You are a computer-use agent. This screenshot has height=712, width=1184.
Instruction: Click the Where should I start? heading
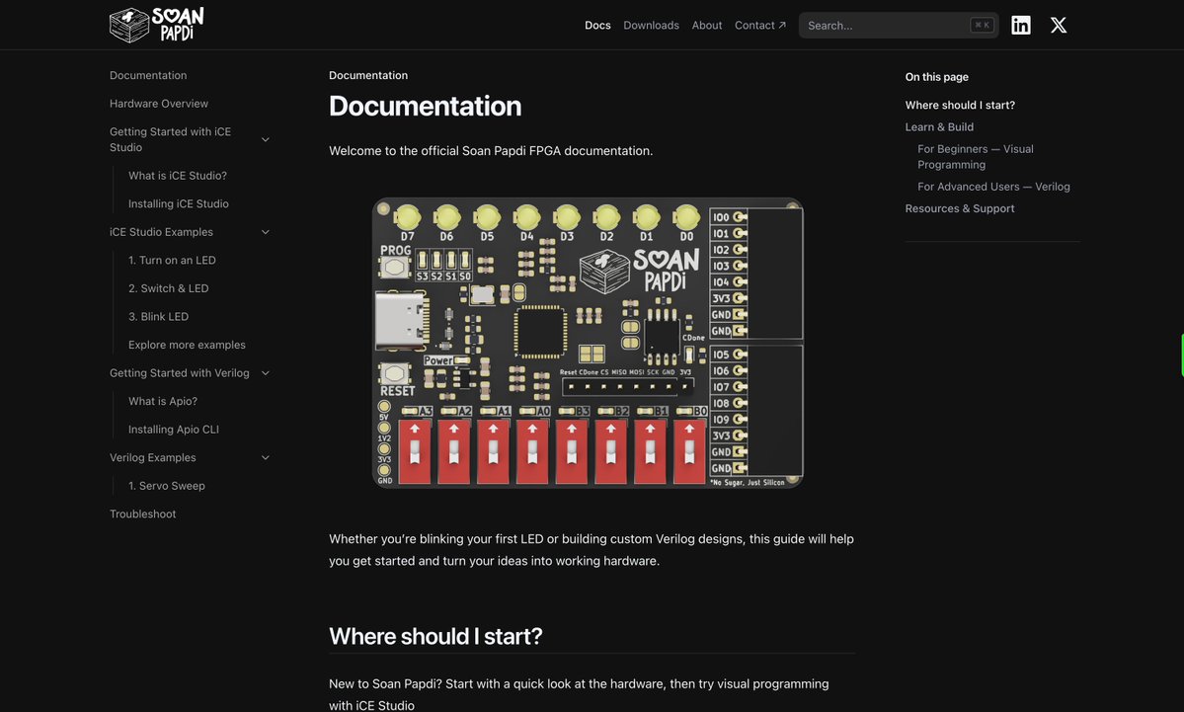click(435, 636)
